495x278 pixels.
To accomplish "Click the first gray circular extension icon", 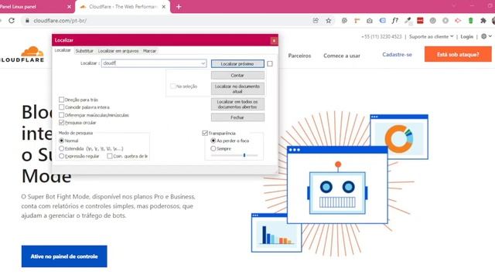I will (x=433, y=21).
